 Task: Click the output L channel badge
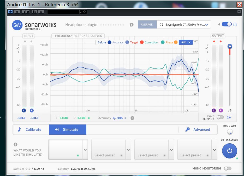click(x=214, y=111)
